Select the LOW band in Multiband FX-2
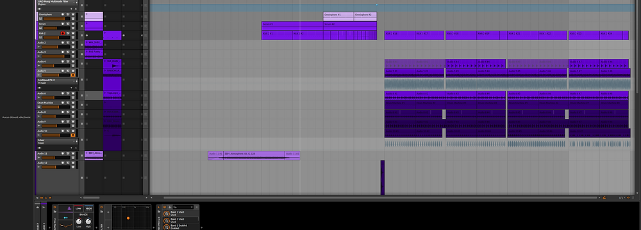The height and width of the screenshot is (230, 641). (78, 208)
